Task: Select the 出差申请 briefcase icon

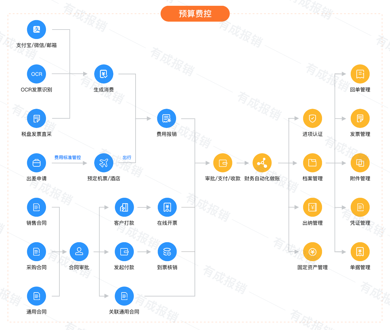Action: coord(37,163)
